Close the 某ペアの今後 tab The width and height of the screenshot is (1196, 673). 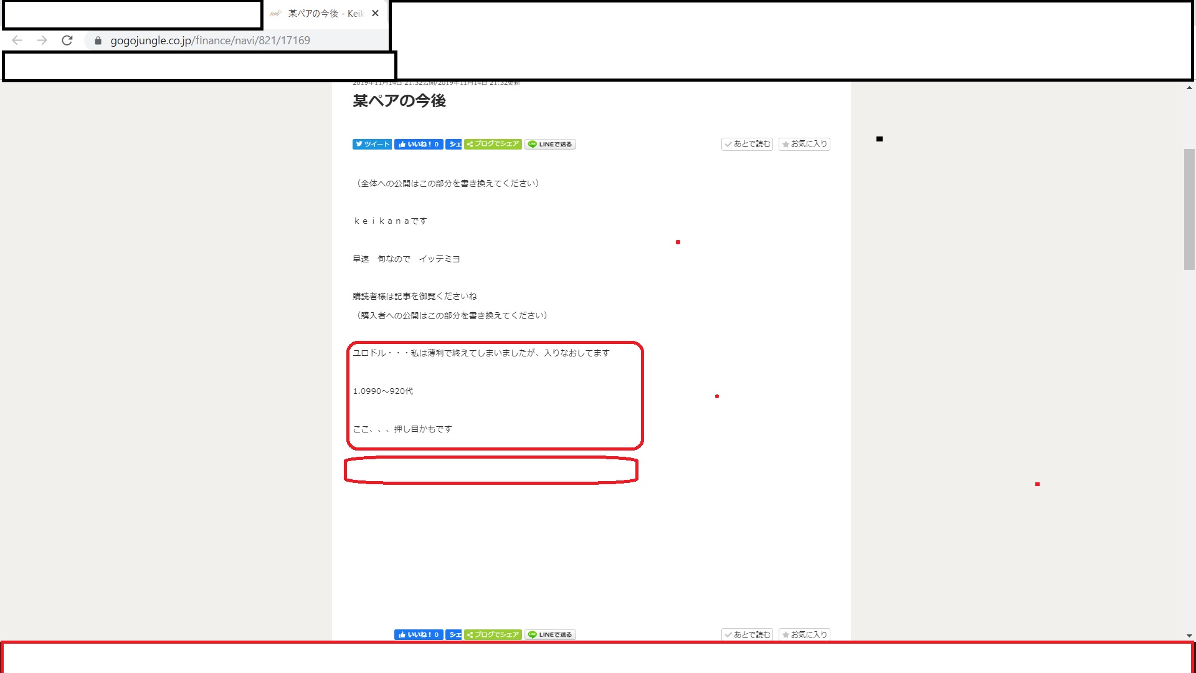(x=375, y=14)
